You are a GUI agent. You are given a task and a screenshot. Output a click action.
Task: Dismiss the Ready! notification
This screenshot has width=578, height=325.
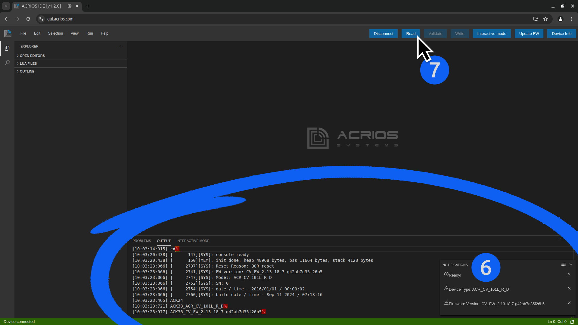(x=569, y=274)
